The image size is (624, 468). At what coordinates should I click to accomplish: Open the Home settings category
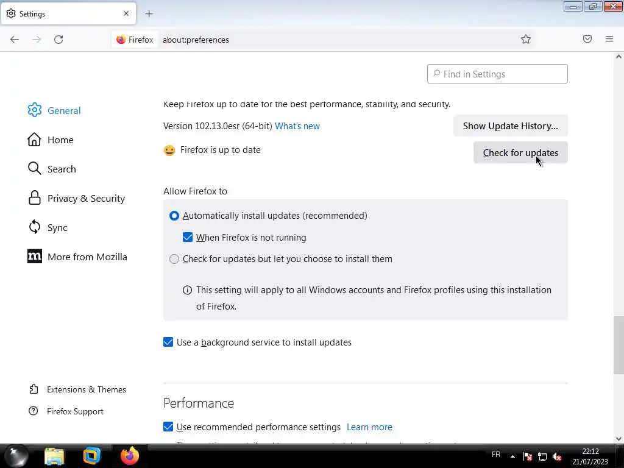51,140
